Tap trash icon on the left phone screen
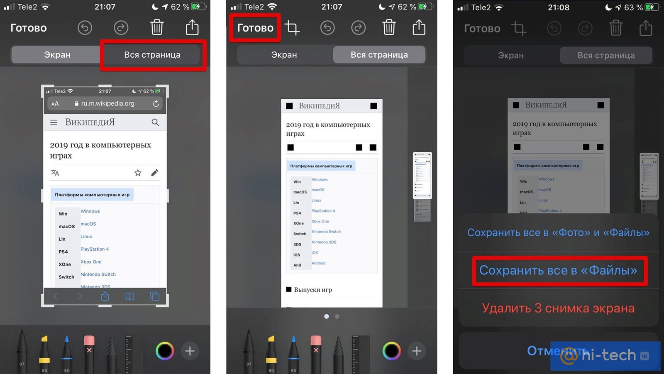The image size is (664, 374). (x=157, y=27)
